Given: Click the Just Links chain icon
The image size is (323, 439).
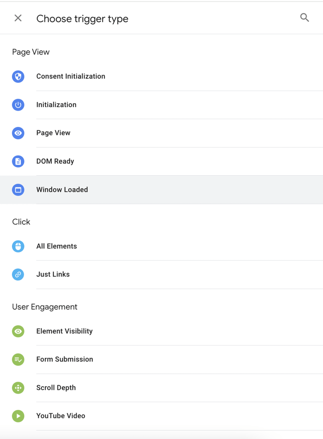Looking at the screenshot, I should click(18, 274).
